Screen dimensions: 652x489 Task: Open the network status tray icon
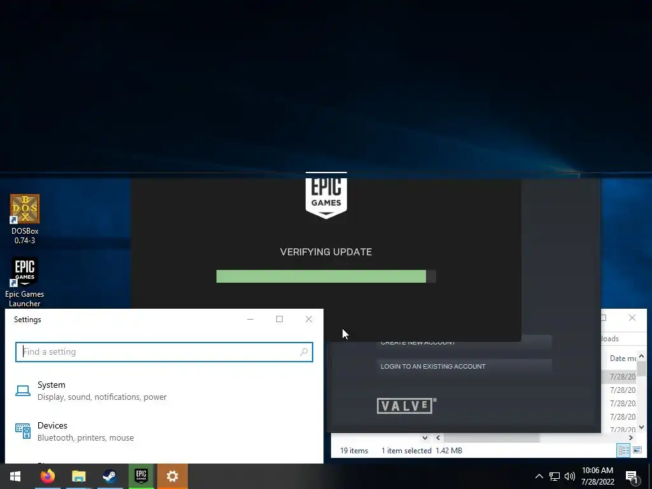click(x=555, y=476)
